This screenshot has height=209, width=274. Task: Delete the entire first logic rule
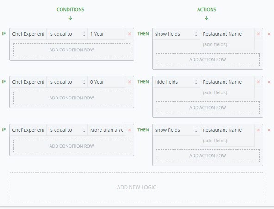click(x=269, y=34)
